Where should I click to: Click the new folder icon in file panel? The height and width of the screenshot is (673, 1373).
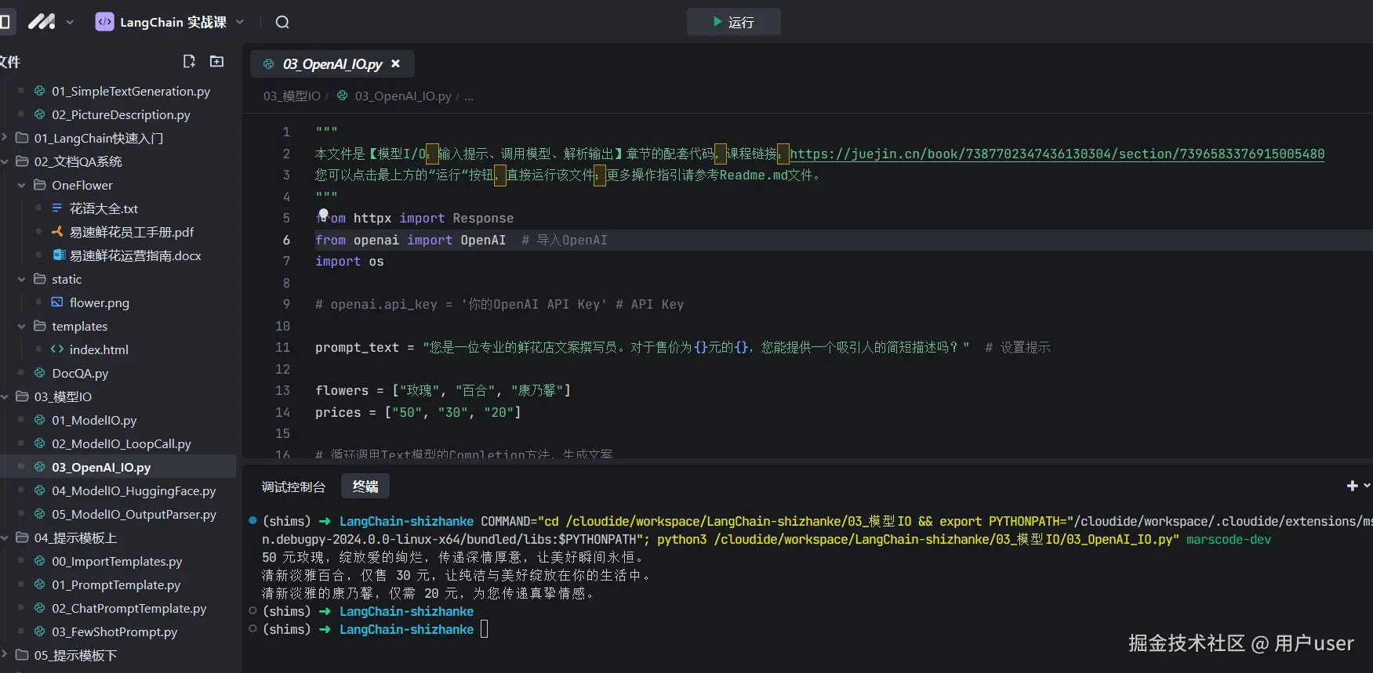[x=217, y=61]
